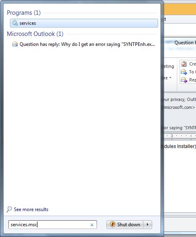Open the Outlook 'Question has reply' result
This screenshot has width=196, height=237.
(x=84, y=44)
